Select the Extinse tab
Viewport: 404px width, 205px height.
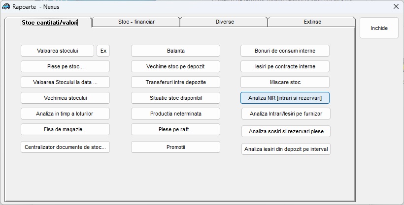[312, 22]
